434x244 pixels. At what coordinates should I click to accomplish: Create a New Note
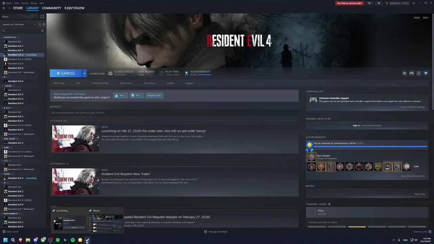point(419,194)
